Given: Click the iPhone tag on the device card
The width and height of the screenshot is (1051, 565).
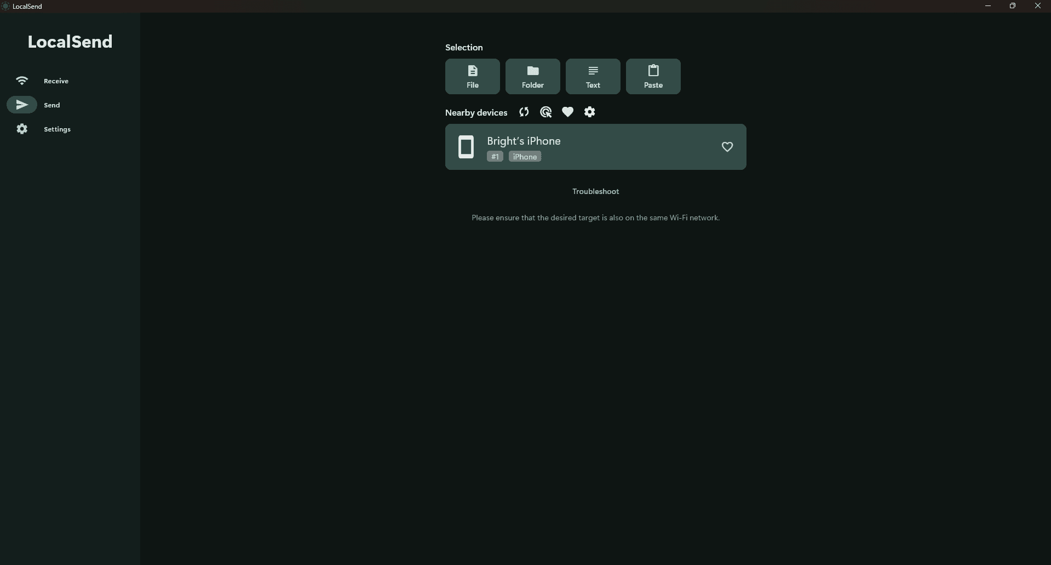Looking at the screenshot, I should point(524,156).
